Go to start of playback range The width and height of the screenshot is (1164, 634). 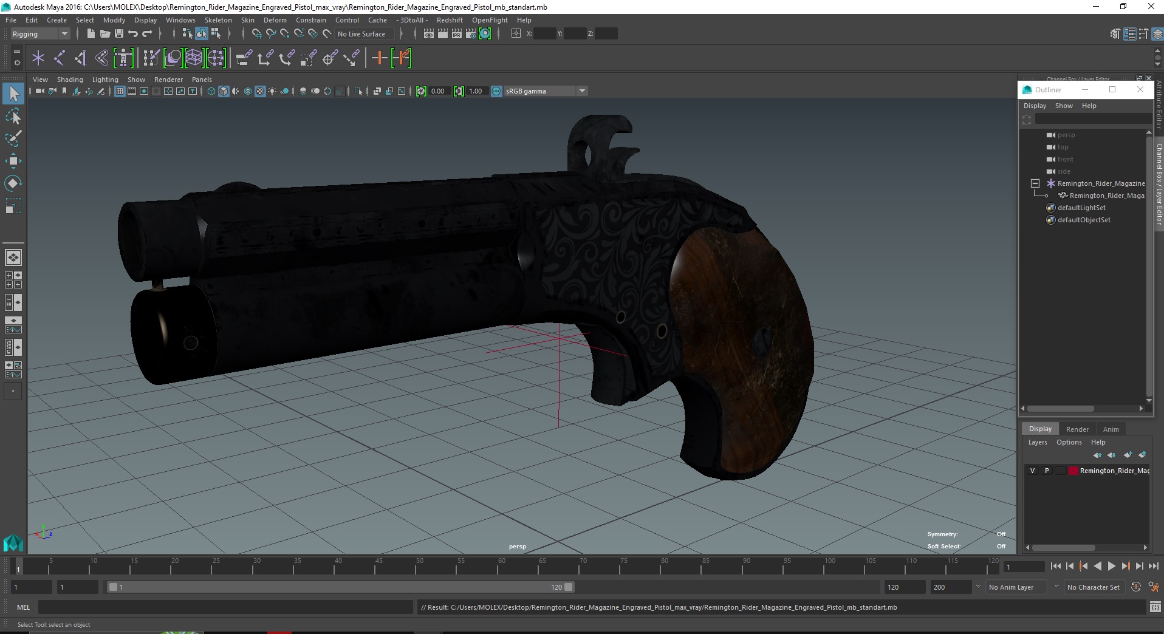click(1055, 566)
